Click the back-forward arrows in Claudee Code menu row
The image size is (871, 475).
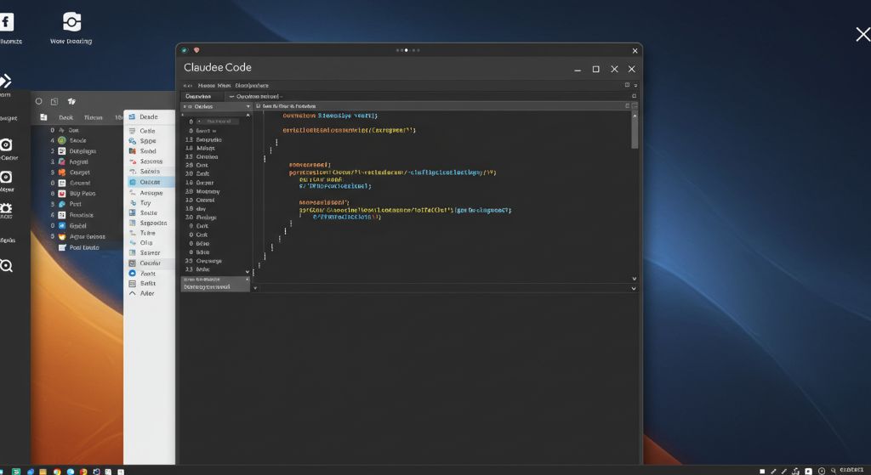point(188,86)
